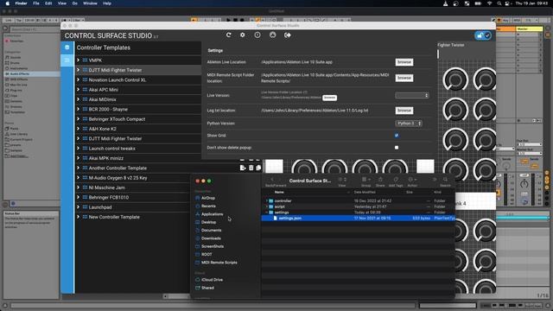Viewport: 553px width, 311px height.
Task: Open the Help menu
Action: (107, 3)
